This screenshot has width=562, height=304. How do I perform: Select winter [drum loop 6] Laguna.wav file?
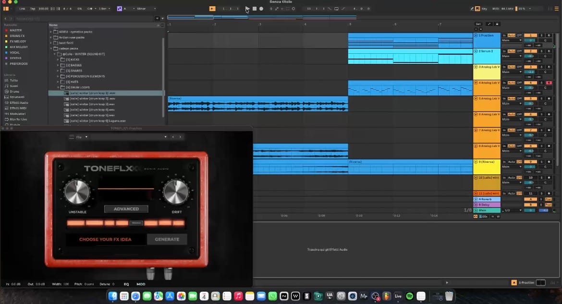pos(98,121)
